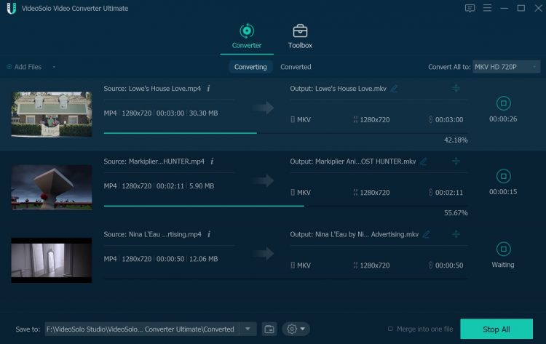Screen dimensions: 546x344
Task: View info for Nina L'Eau source file
Action: pyautogui.click(x=209, y=234)
